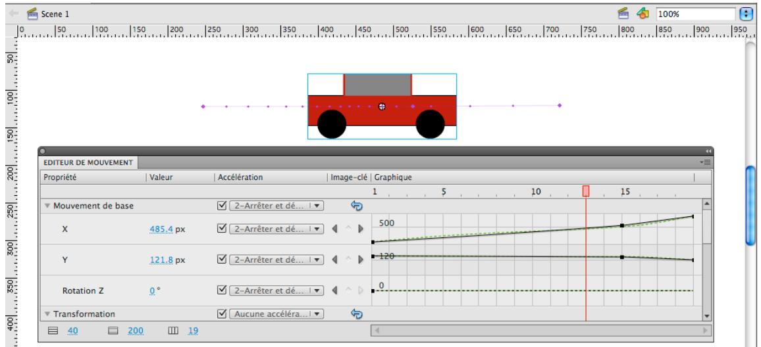Toggle easing checkbox for X property
761x347 pixels.
[222, 228]
